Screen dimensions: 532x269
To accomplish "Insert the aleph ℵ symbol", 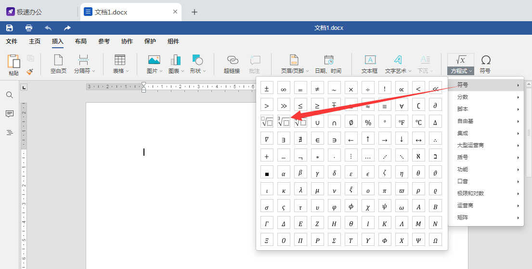I will pos(418,156).
